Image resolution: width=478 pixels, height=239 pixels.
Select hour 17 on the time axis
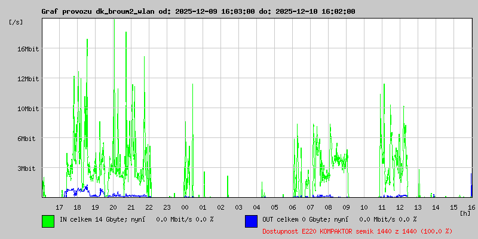click(59, 207)
